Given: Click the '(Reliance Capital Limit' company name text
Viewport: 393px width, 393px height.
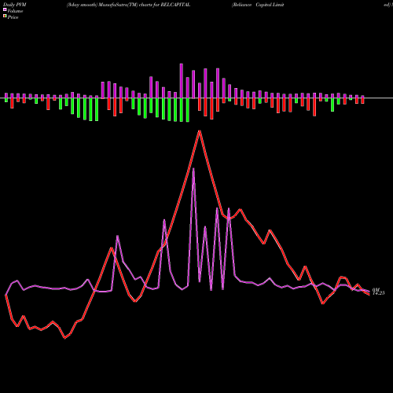Looking at the screenshot, I should [x=258, y=5].
